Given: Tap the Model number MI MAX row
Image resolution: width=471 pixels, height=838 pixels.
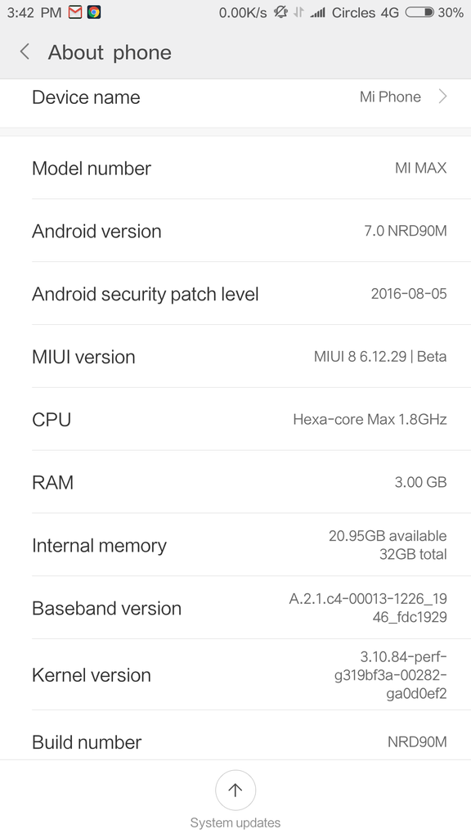Looking at the screenshot, I should tap(235, 168).
